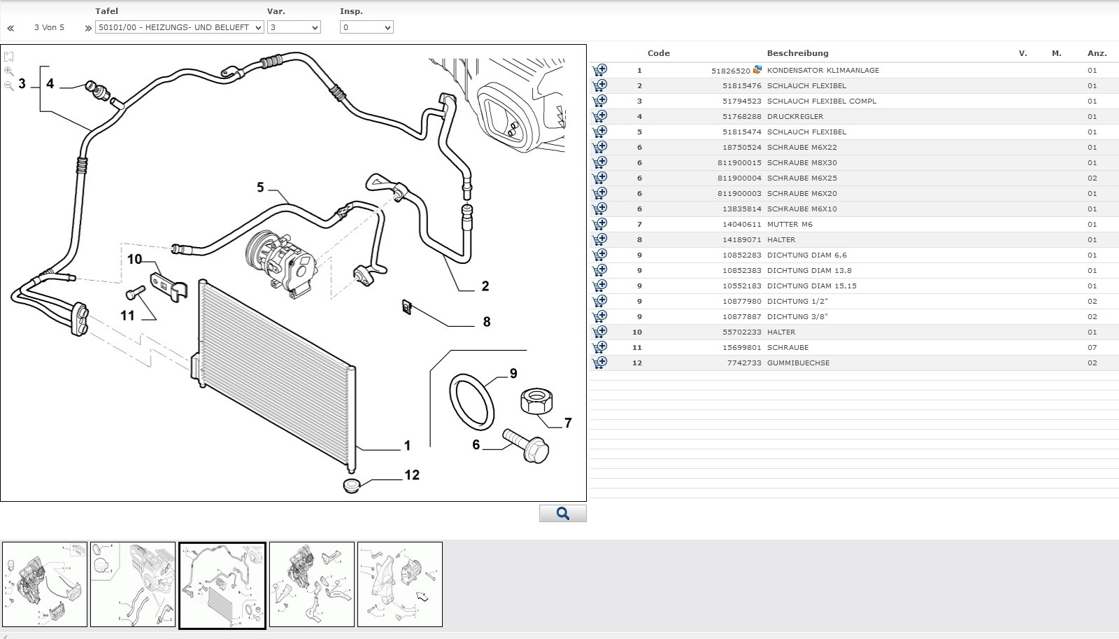Open the Var. dropdown
The width and height of the screenshot is (1119, 639).
click(x=294, y=27)
